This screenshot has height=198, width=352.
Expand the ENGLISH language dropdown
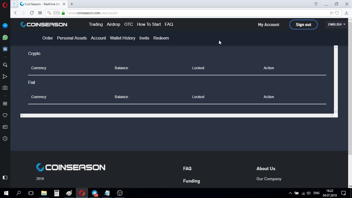point(337,24)
